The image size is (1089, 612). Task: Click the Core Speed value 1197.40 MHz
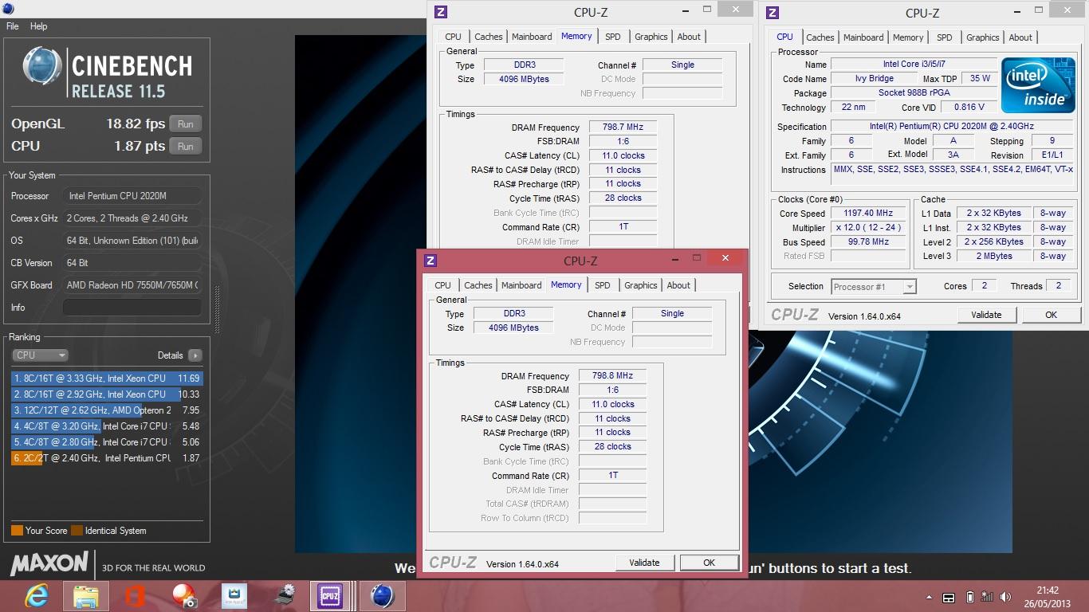868,214
